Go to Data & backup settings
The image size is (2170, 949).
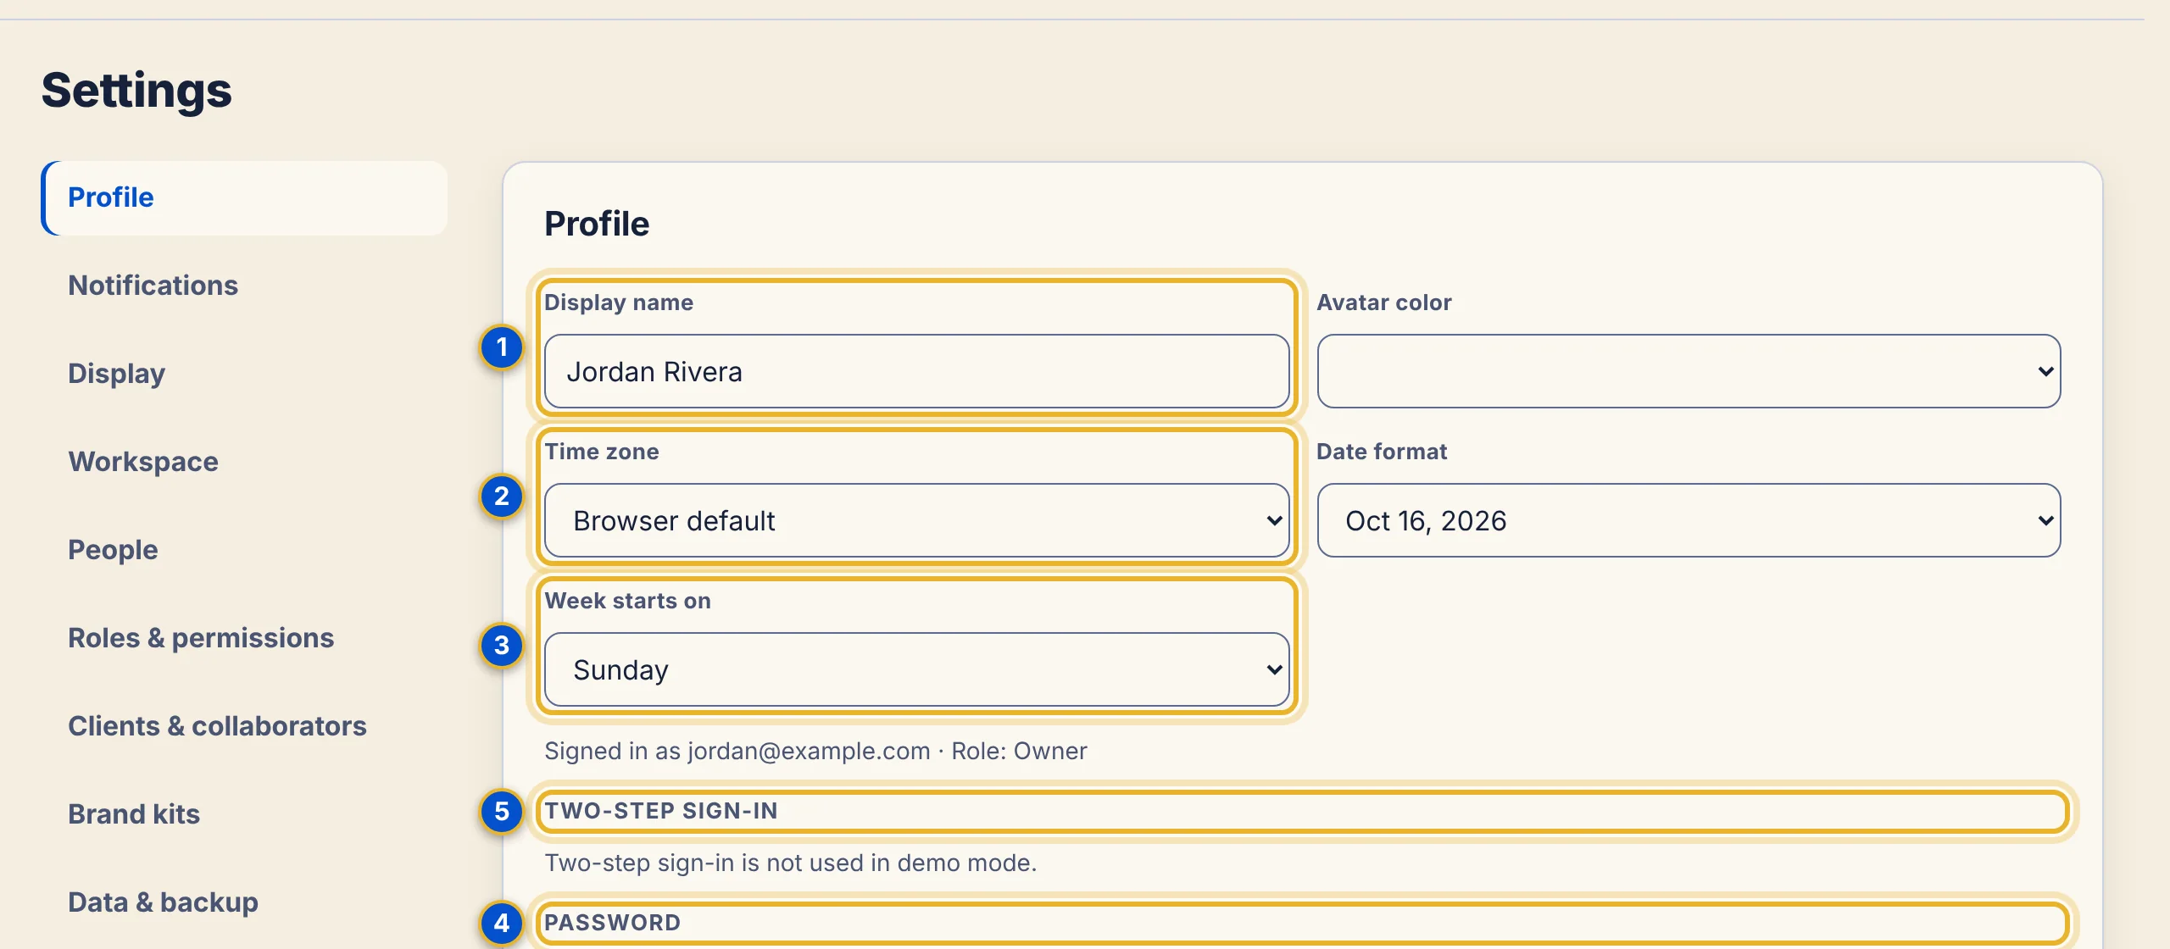[x=244, y=902]
